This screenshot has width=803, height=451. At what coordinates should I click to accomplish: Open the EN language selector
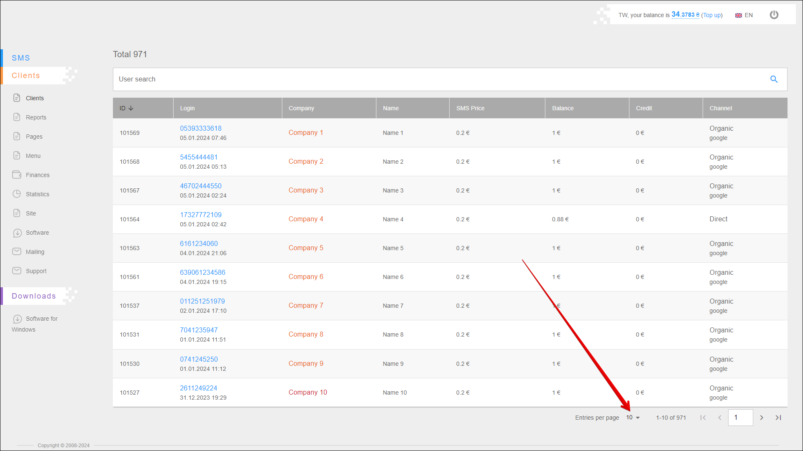(x=744, y=15)
